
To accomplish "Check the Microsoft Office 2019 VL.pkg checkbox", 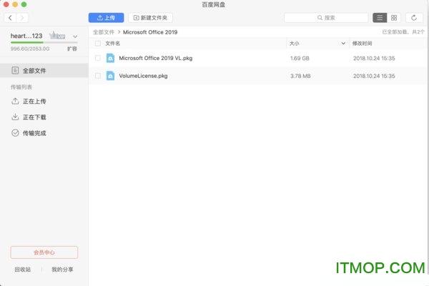I will click(98, 58).
